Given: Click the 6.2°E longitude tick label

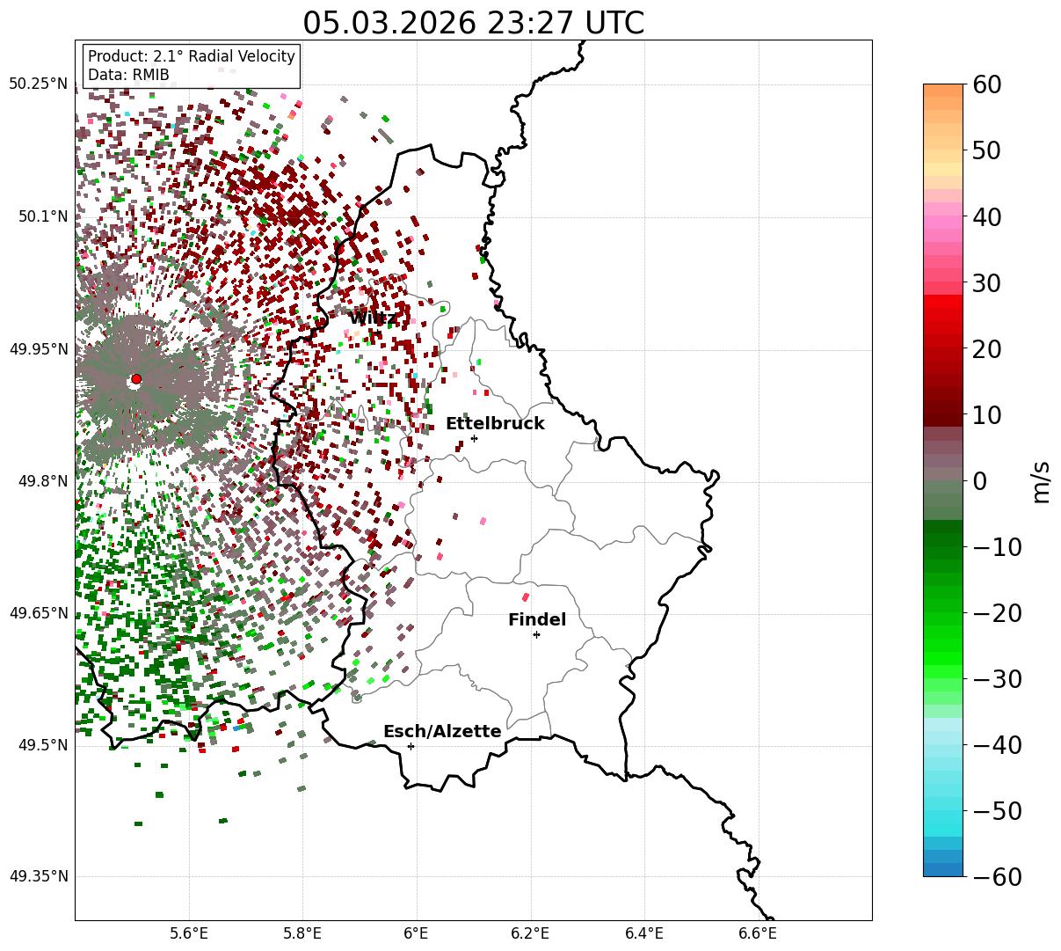Looking at the screenshot, I should [530, 933].
